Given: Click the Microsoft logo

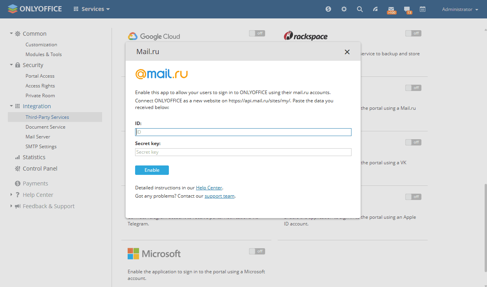Looking at the screenshot, I should point(154,254).
